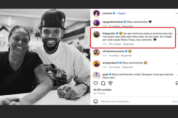Show the 615 curtidas on thiaguinho's comment

115,44
